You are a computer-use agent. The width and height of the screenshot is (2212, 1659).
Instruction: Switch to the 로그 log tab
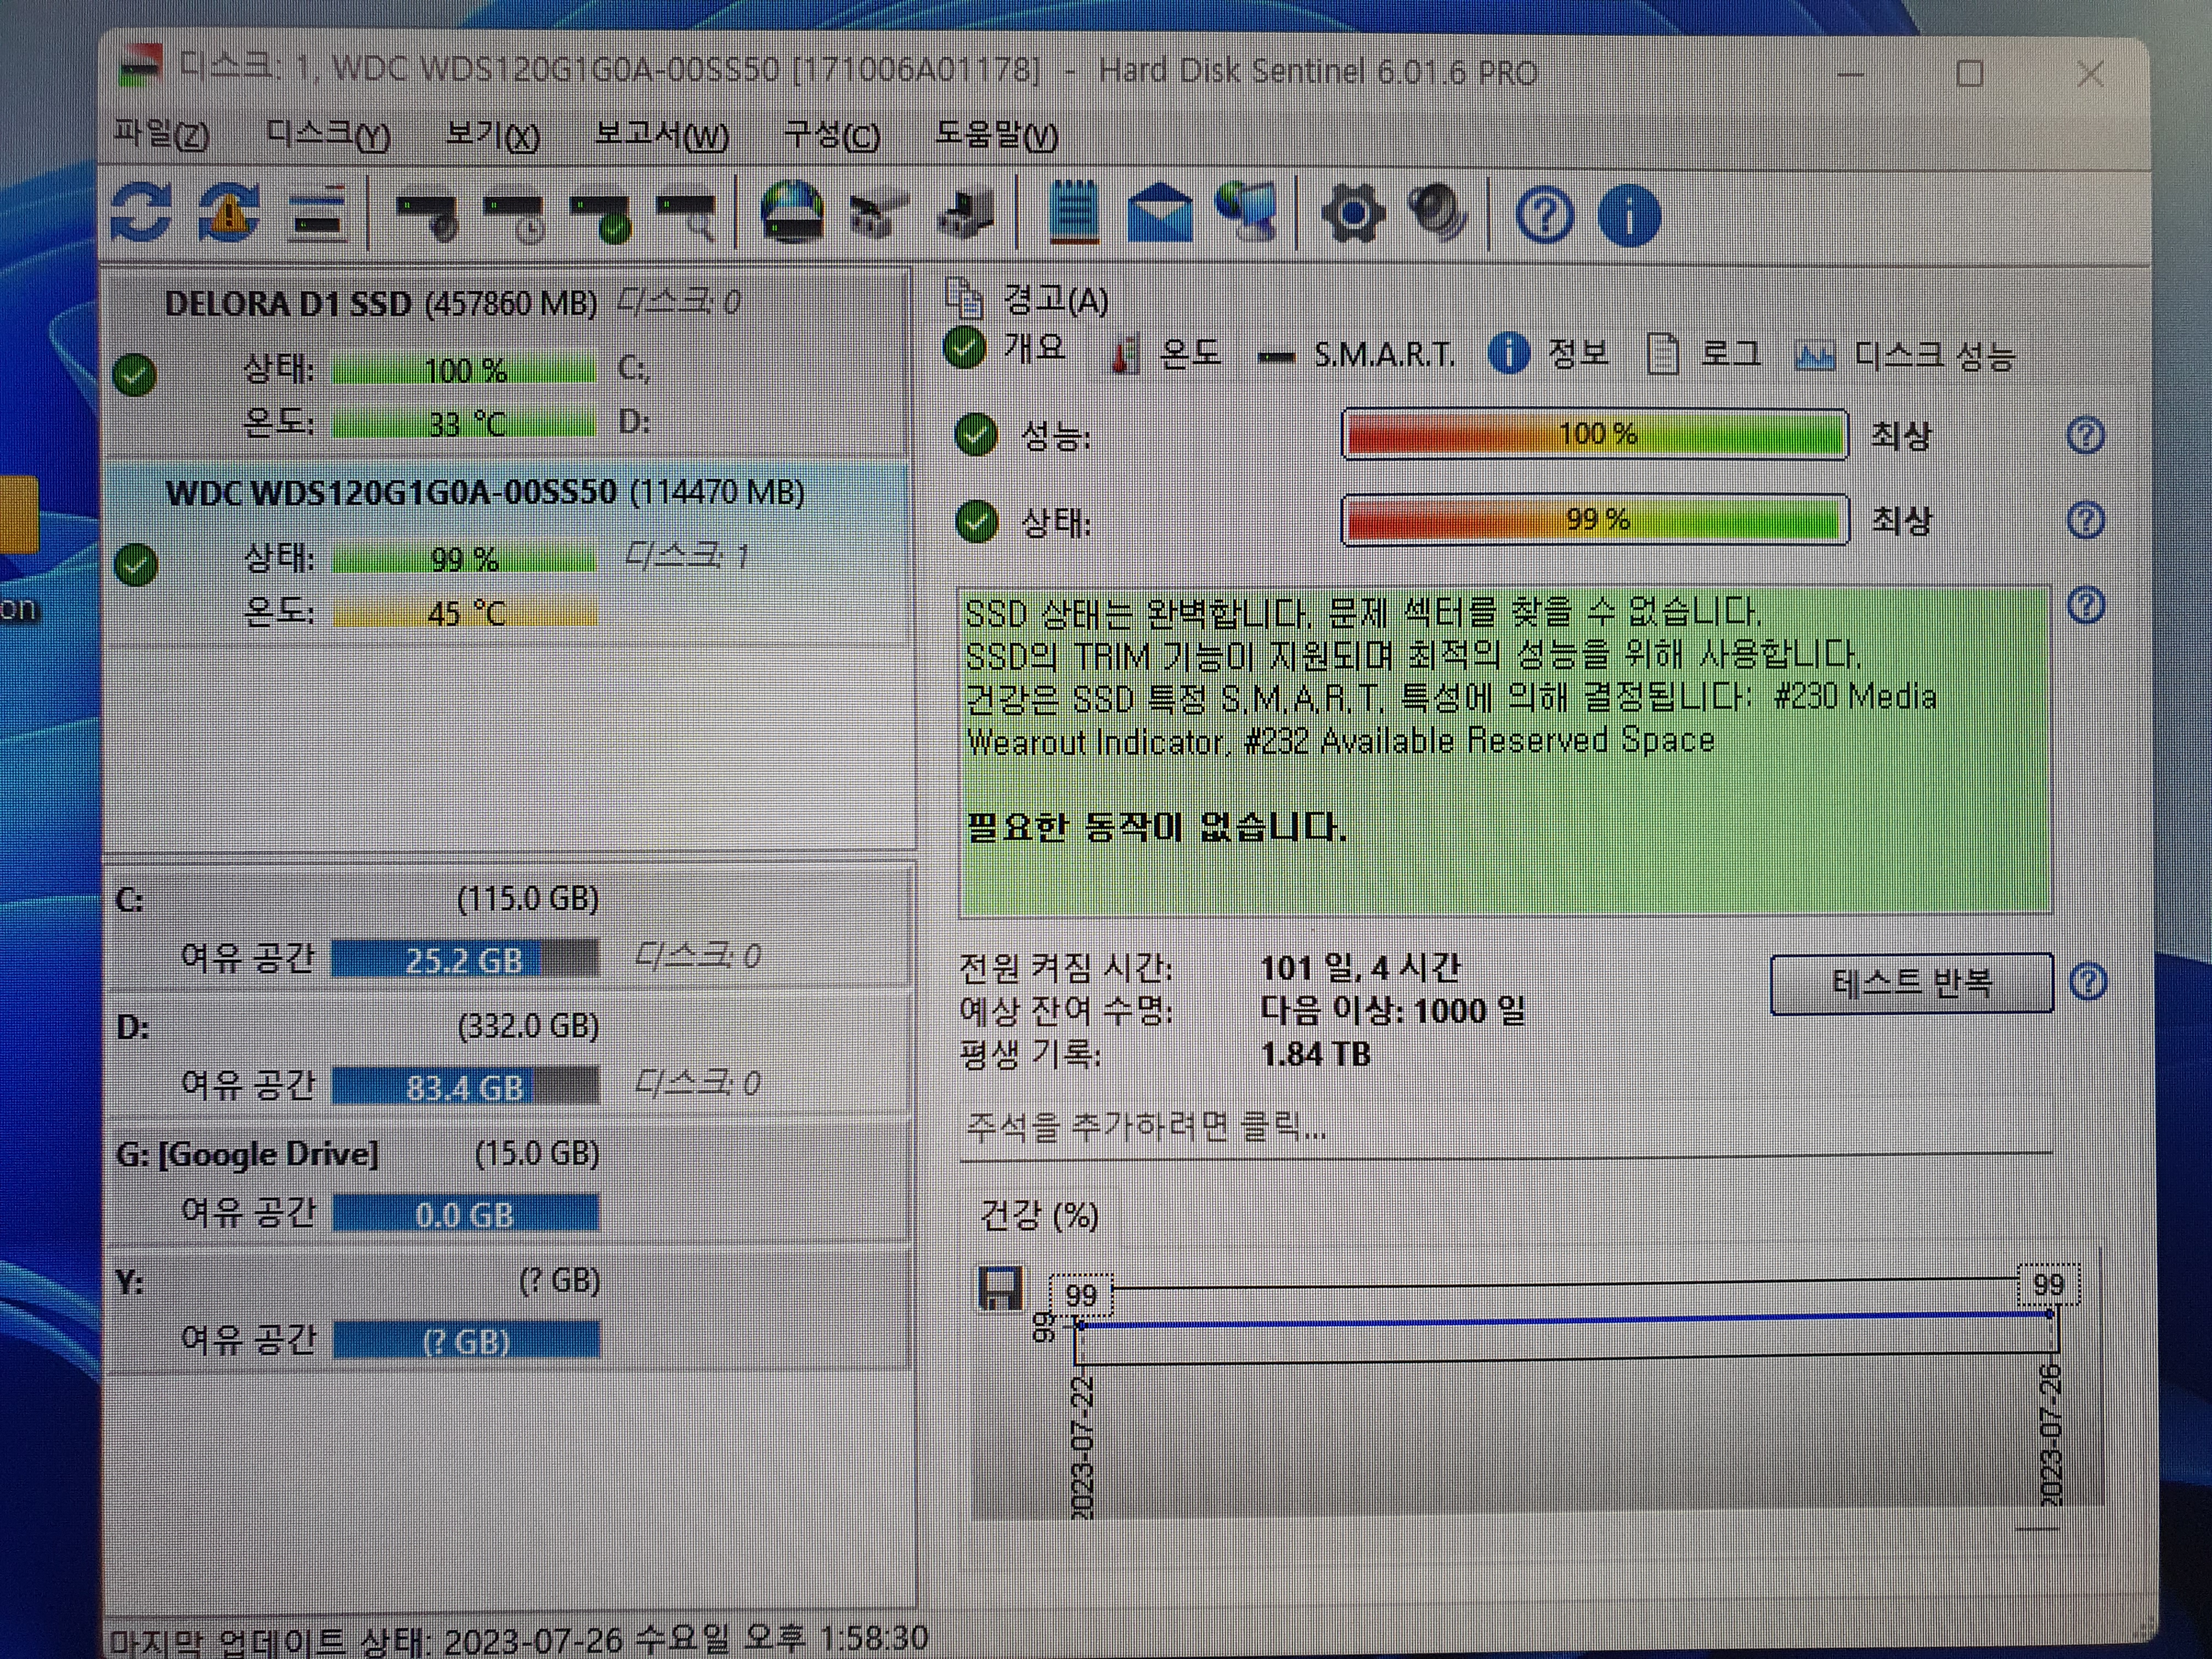point(1704,353)
